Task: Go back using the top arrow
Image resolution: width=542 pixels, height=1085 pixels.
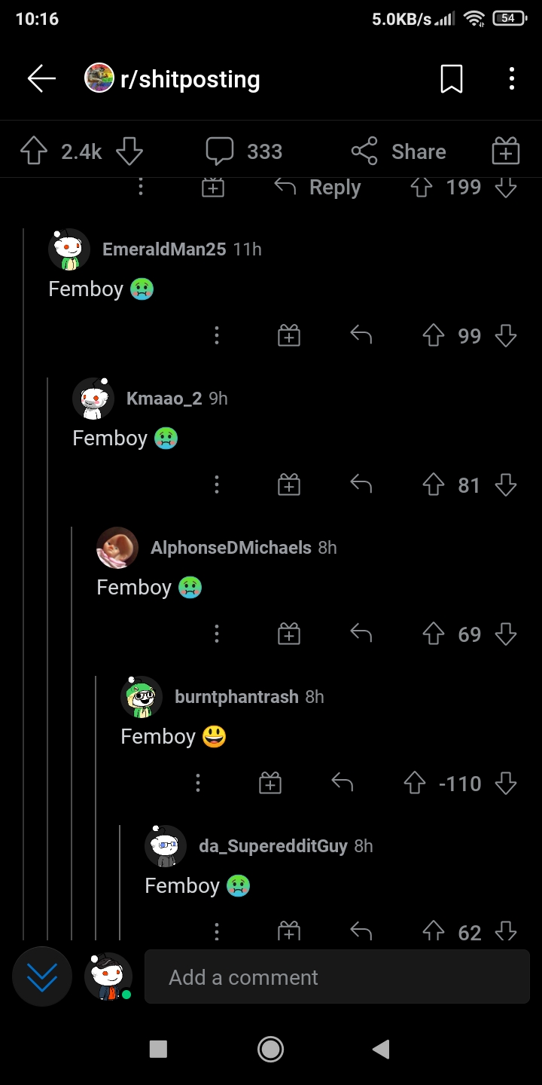Action: (41, 78)
